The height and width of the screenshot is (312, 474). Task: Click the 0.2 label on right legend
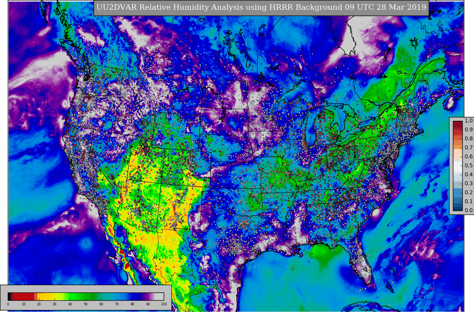pos(469,192)
